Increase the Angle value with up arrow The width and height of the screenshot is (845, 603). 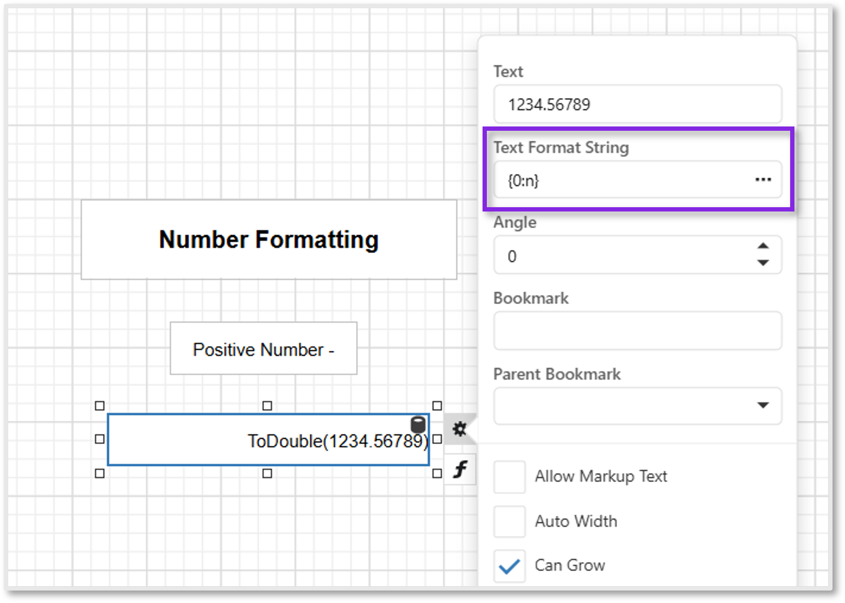coord(763,246)
